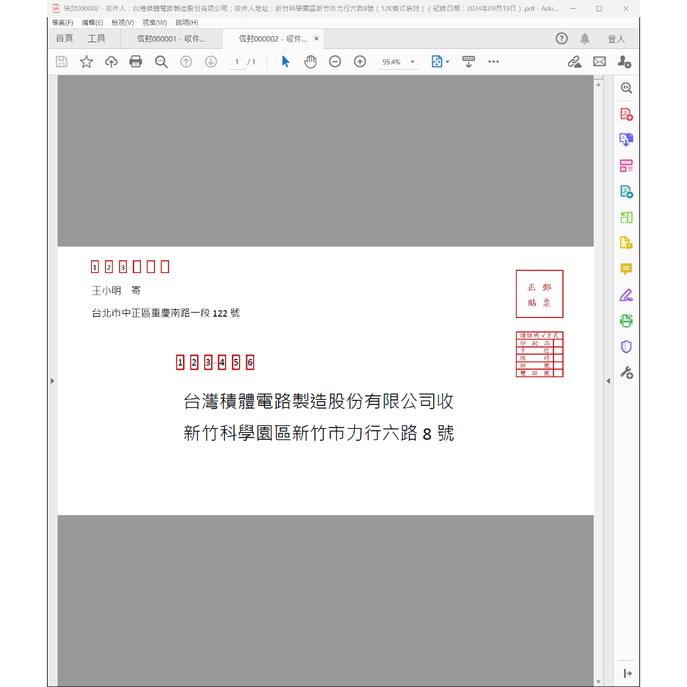This screenshot has width=687, height=687.
Task: Upload file to Document Cloud
Action: coord(111,62)
